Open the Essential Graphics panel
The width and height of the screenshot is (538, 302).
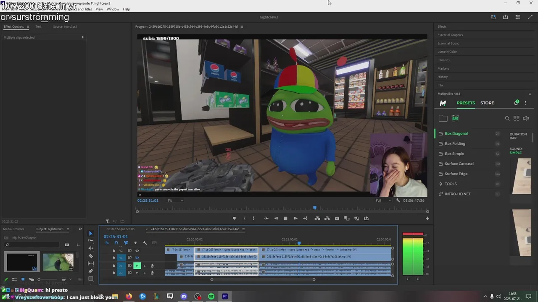[x=450, y=35]
